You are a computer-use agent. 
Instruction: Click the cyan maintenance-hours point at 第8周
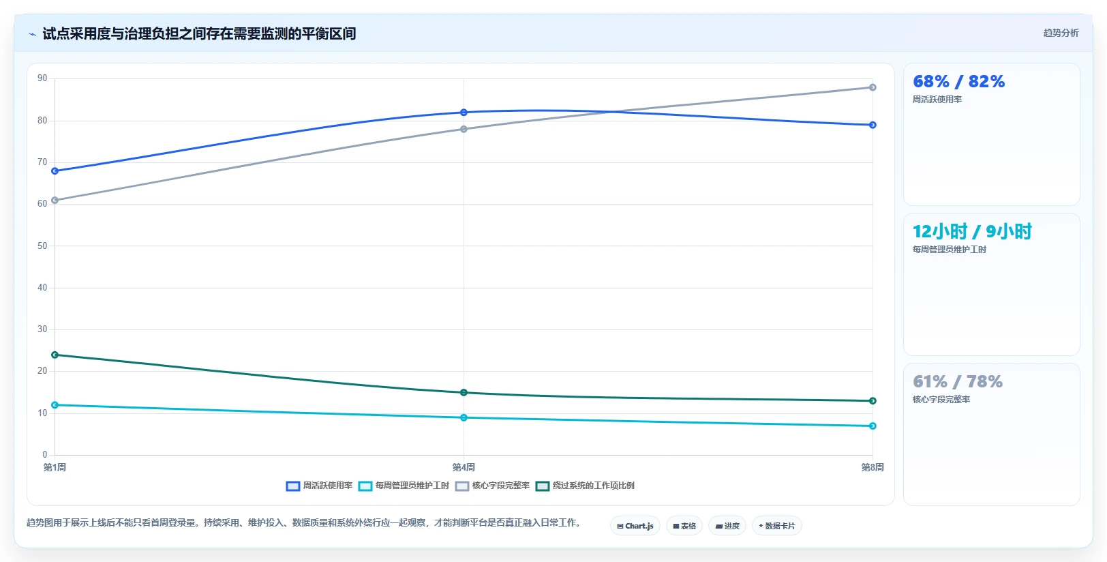point(873,426)
